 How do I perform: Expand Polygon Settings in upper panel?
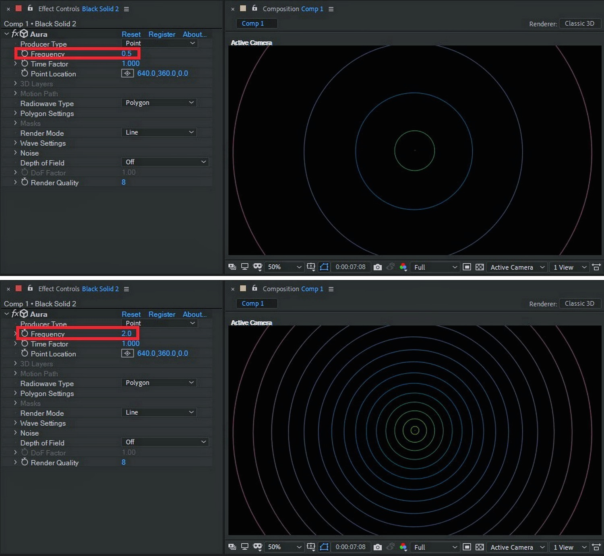[x=15, y=113]
